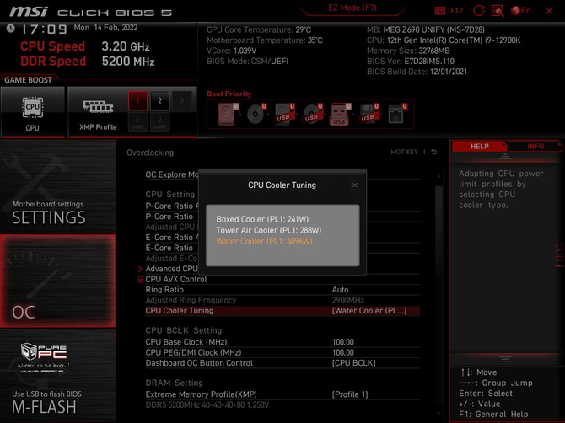565x423 pixels.
Task: Open the Motherboard SETTINGS section
Action: [57, 186]
